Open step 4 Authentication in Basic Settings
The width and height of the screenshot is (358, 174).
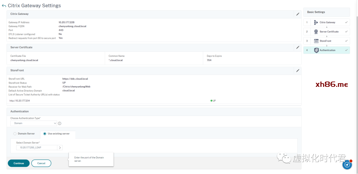327,50
